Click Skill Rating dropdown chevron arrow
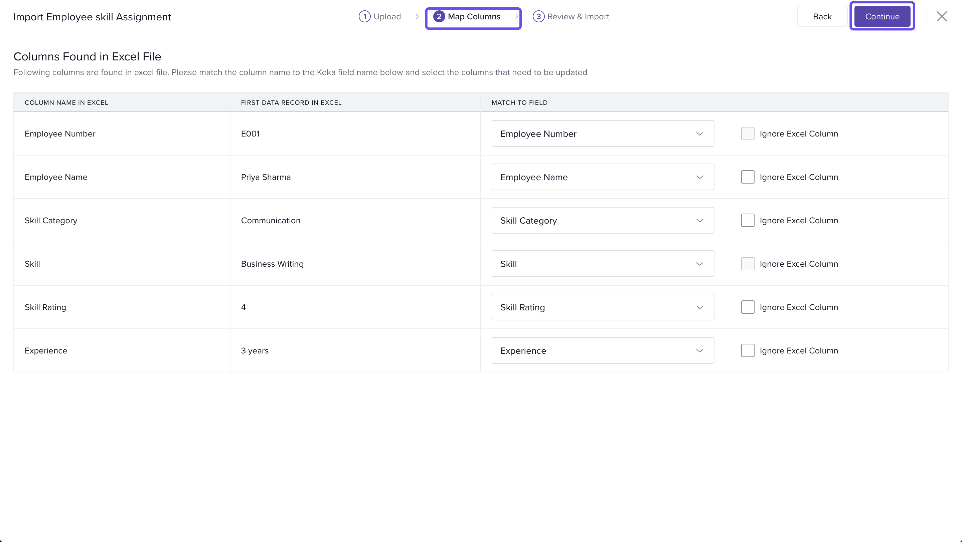Image resolution: width=962 pixels, height=542 pixels. (699, 307)
